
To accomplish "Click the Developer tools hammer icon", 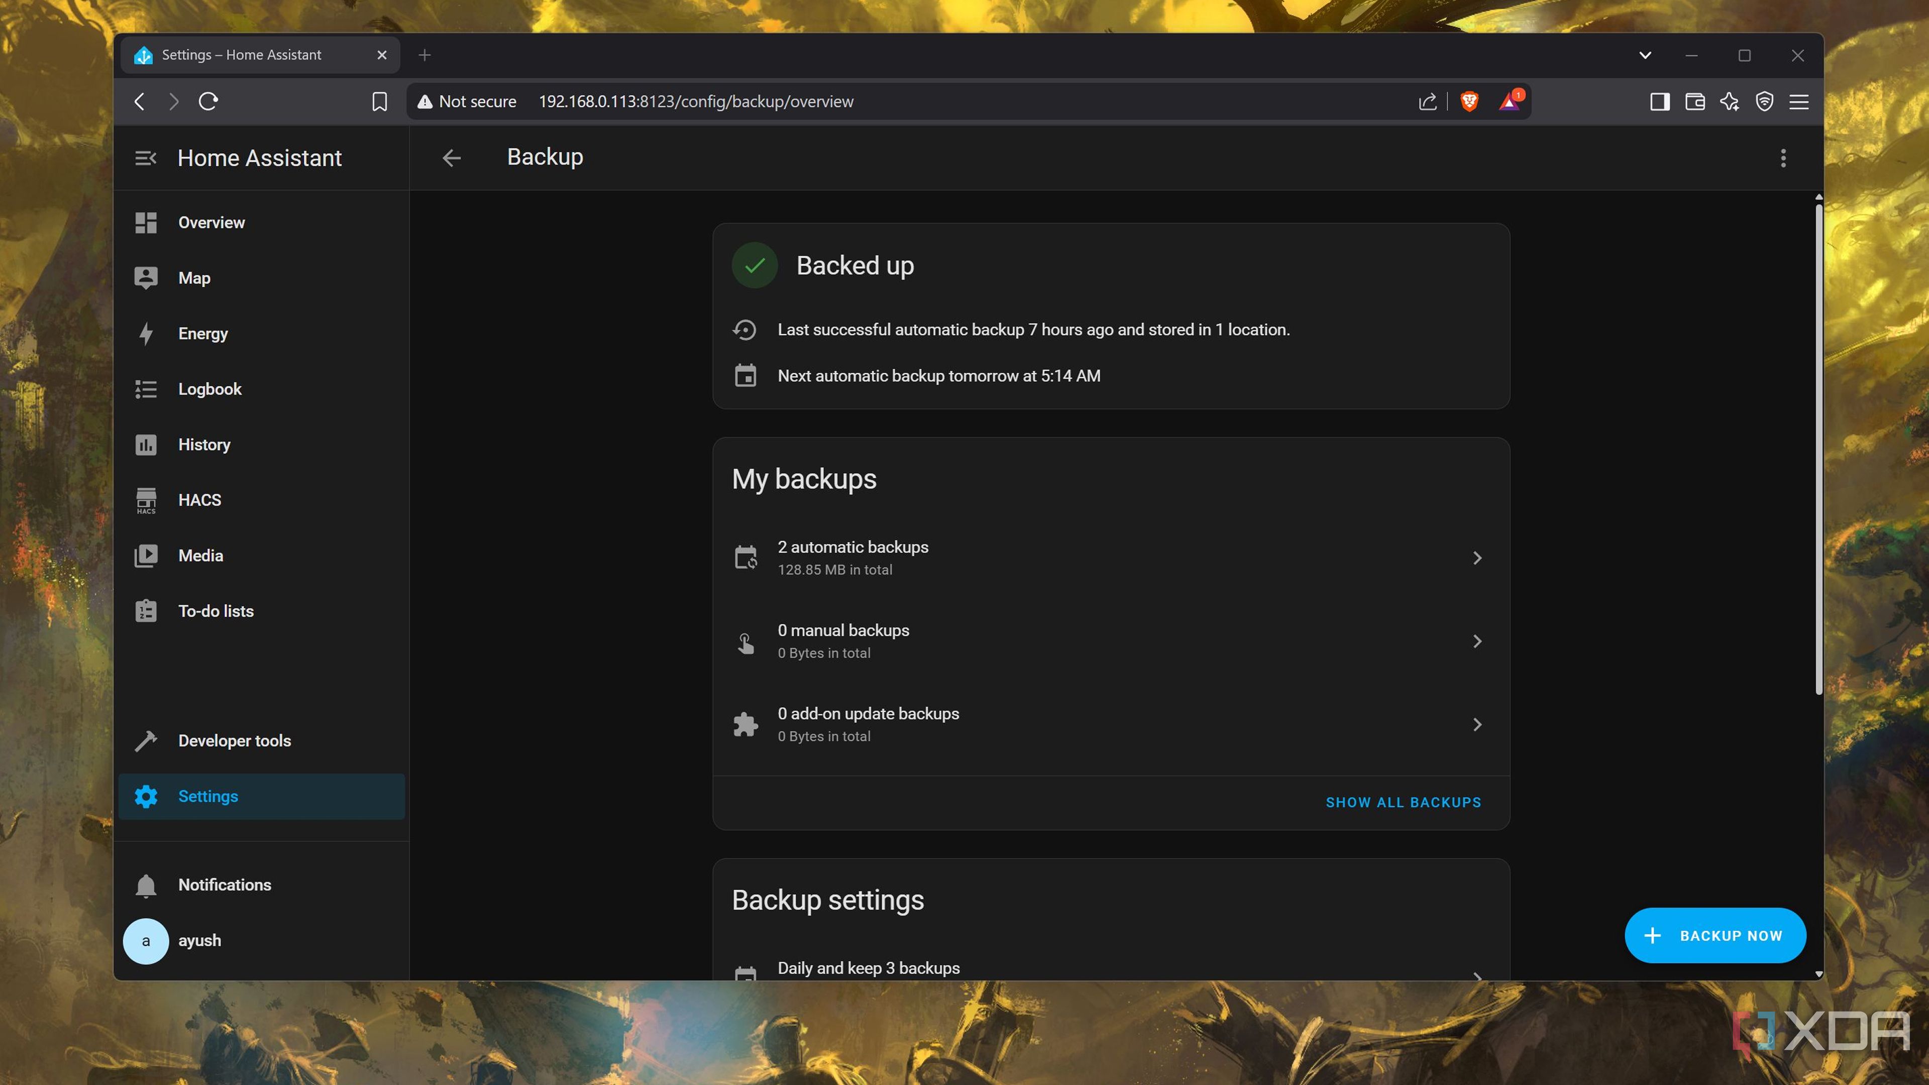I will tap(146, 740).
